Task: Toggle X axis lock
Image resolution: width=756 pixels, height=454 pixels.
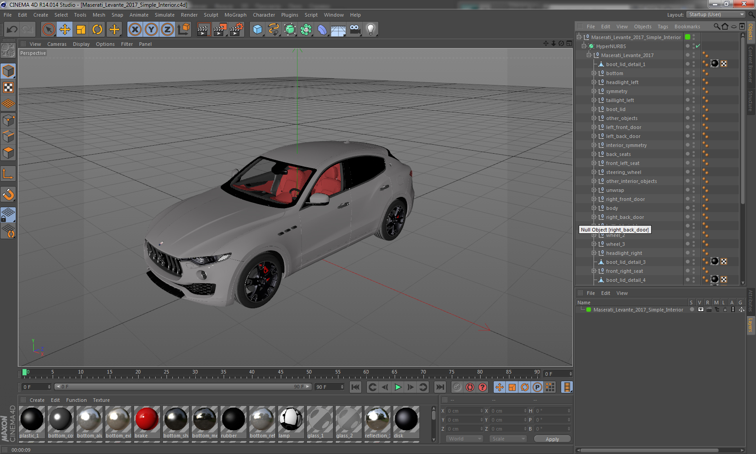Action: tap(135, 30)
